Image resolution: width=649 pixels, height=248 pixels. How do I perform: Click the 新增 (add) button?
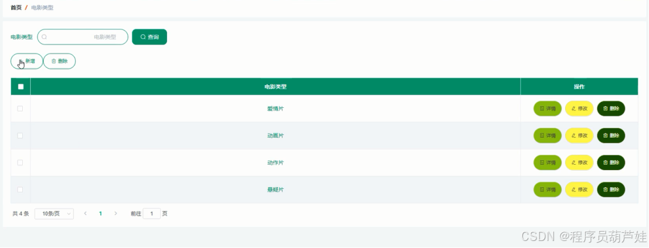click(x=26, y=62)
